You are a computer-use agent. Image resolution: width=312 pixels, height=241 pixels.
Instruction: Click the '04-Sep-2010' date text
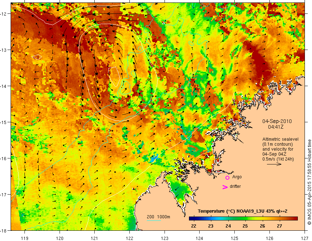[277, 121]
